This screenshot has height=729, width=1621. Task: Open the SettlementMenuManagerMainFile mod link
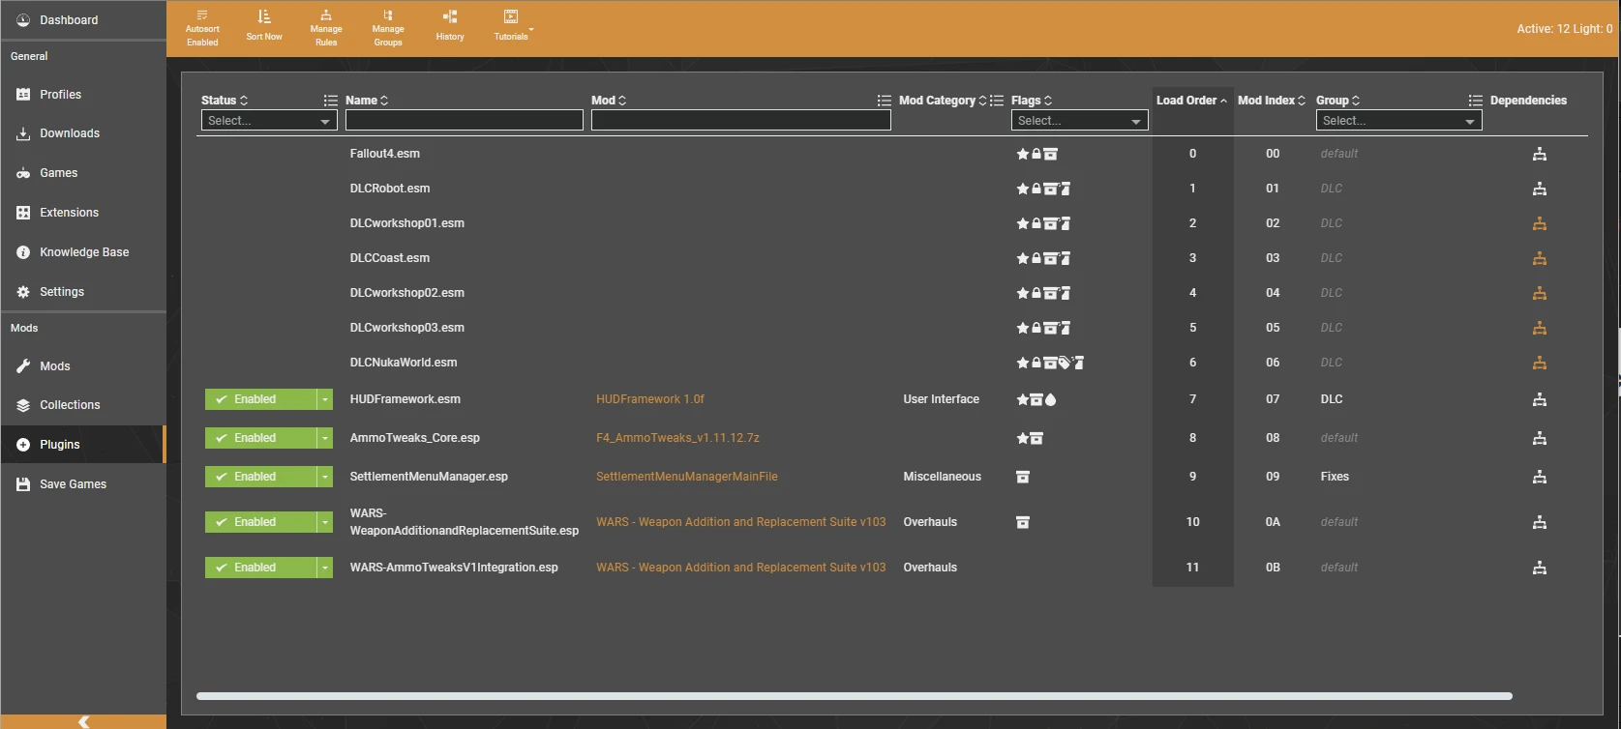point(687,477)
